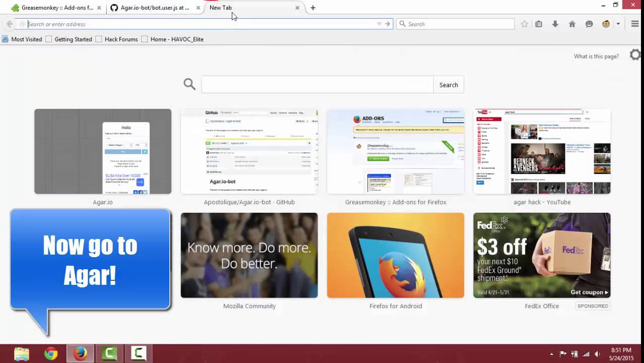The image size is (644, 363).
Task: Show hidden system tray icons
Action: 552,354
